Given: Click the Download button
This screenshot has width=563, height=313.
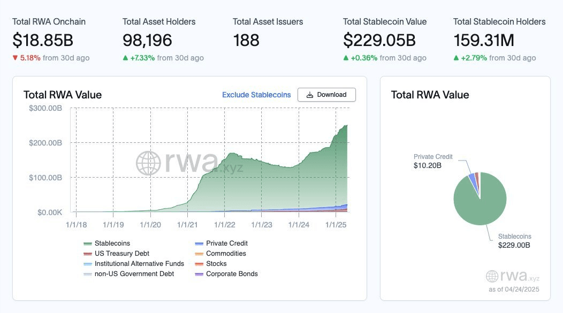Looking at the screenshot, I should click(326, 95).
